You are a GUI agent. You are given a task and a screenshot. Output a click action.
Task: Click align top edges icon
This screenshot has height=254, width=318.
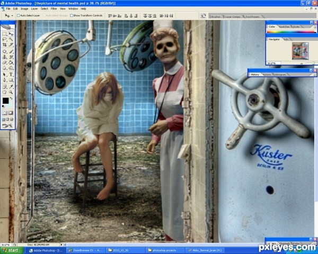pos(110,16)
